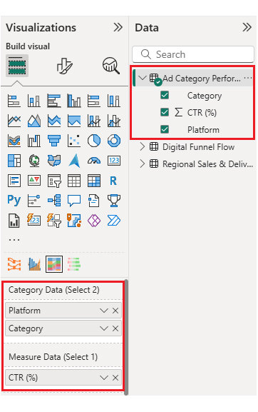Remove Category from Category Data
The height and width of the screenshot is (412, 258).
(x=115, y=328)
